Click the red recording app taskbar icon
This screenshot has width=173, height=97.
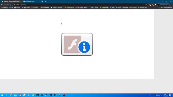[64, 95]
